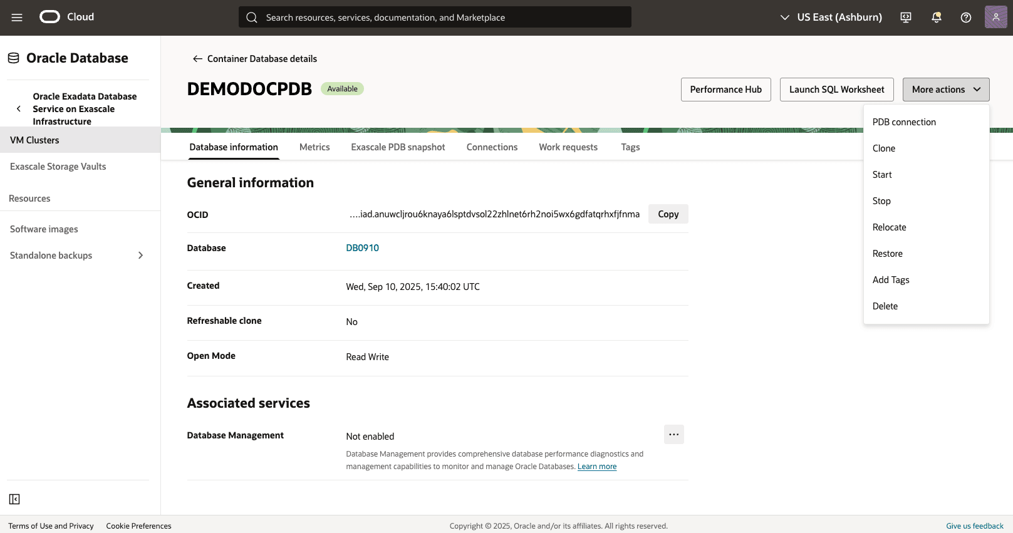Viewport: 1013px width, 533px height.
Task: Click the Created timestamp value
Action: coord(413,287)
